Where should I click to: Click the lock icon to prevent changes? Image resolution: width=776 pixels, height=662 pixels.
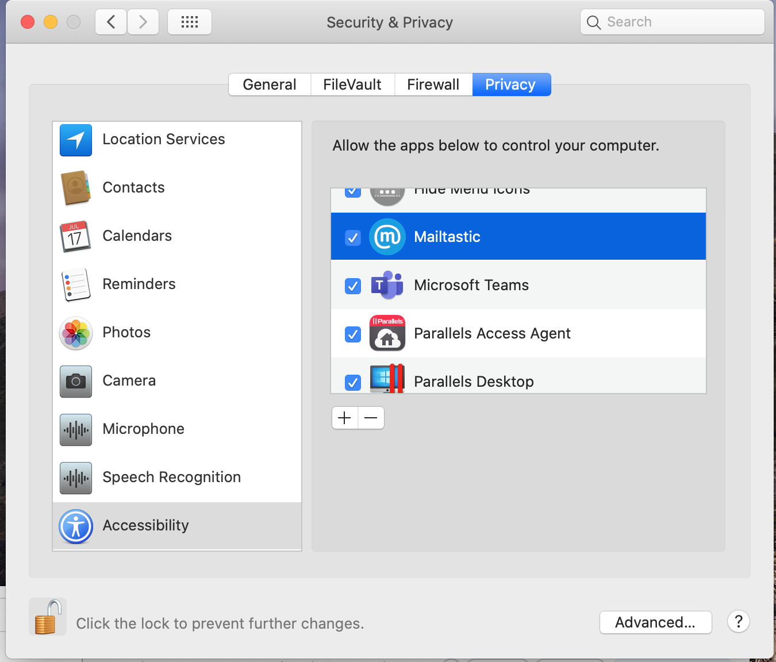click(48, 617)
